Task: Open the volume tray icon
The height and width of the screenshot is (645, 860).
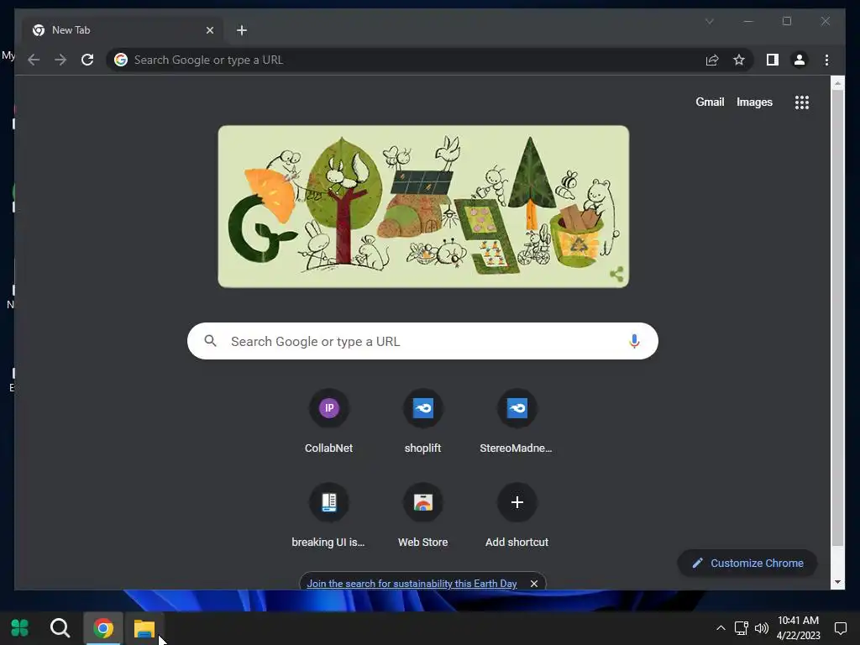Action: [762, 628]
